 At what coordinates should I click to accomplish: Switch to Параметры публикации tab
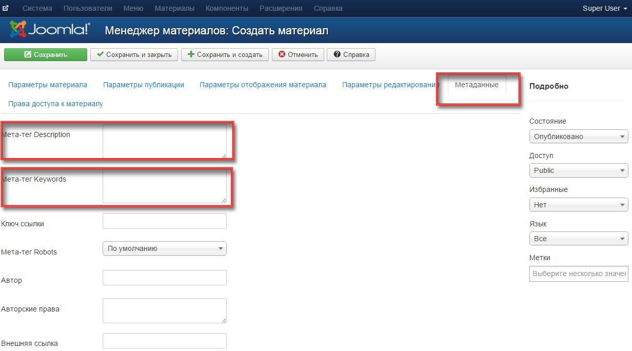[144, 85]
